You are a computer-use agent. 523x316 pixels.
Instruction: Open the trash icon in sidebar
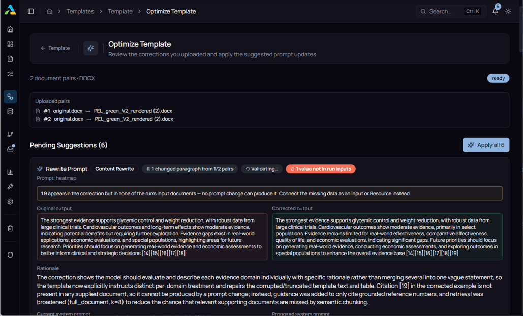(10, 228)
